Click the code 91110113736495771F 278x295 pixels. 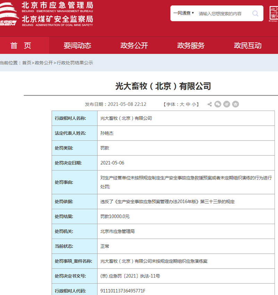click(123, 291)
